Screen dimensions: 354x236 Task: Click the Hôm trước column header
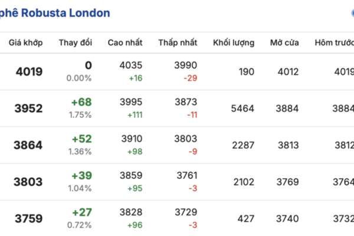tap(334, 42)
